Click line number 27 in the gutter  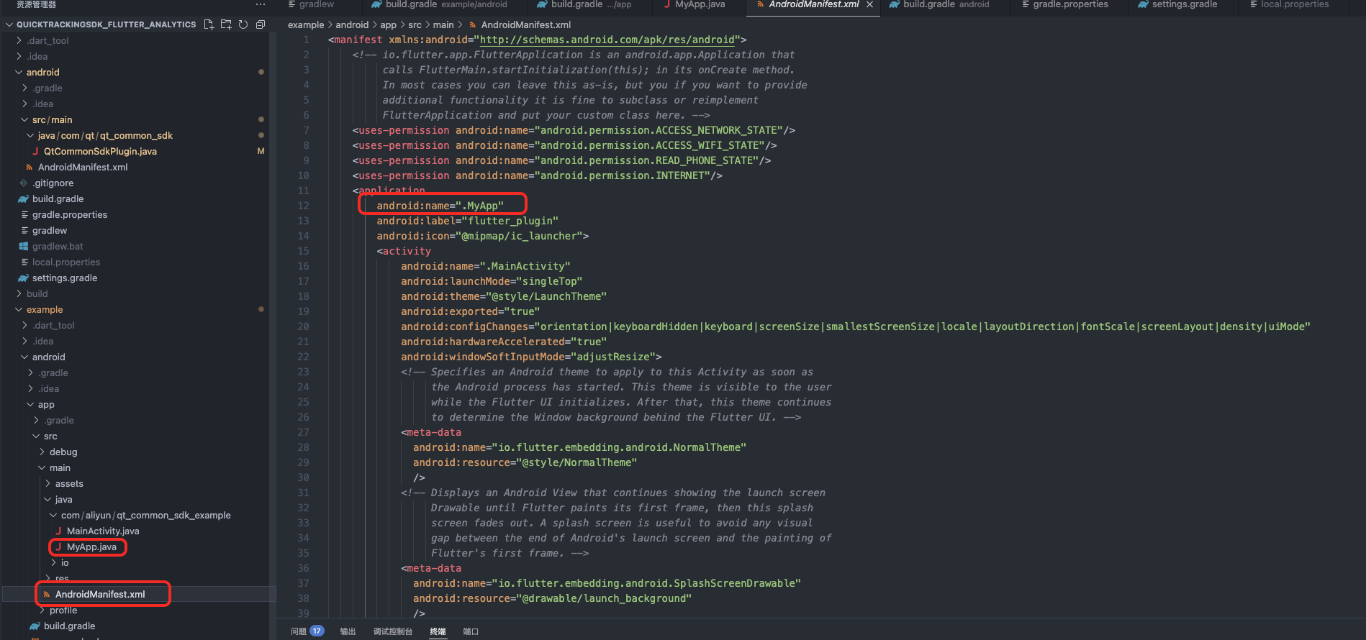click(303, 432)
